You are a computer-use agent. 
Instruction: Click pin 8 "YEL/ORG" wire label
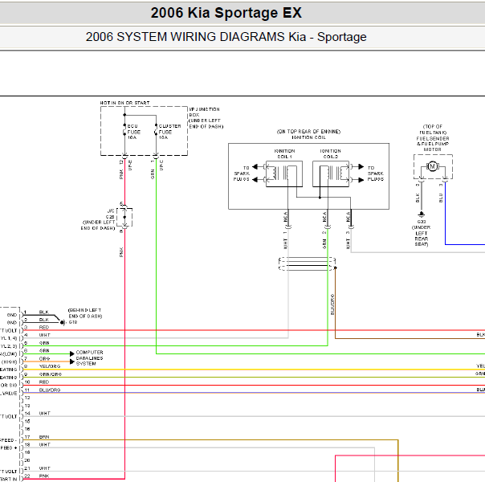click(x=50, y=366)
